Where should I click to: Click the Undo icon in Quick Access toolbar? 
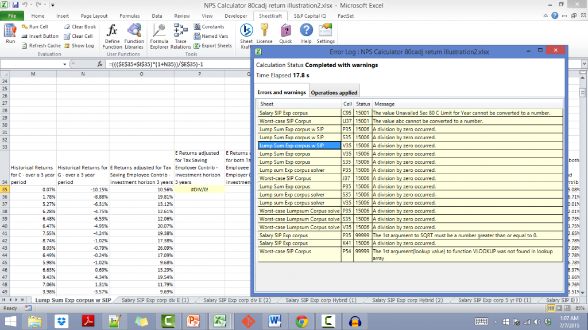point(25,5)
